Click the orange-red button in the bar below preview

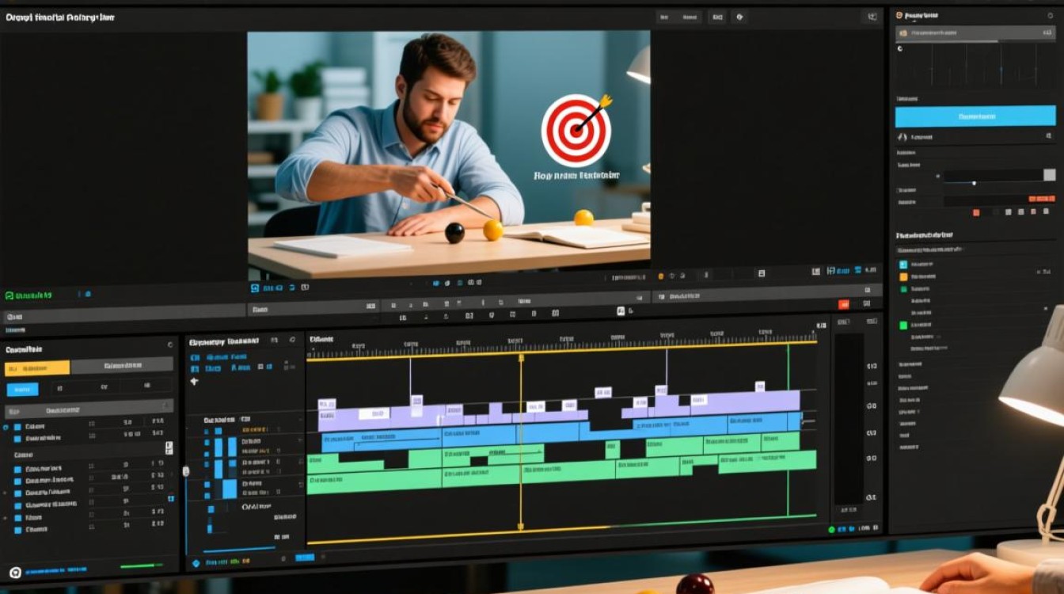point(844,304)
